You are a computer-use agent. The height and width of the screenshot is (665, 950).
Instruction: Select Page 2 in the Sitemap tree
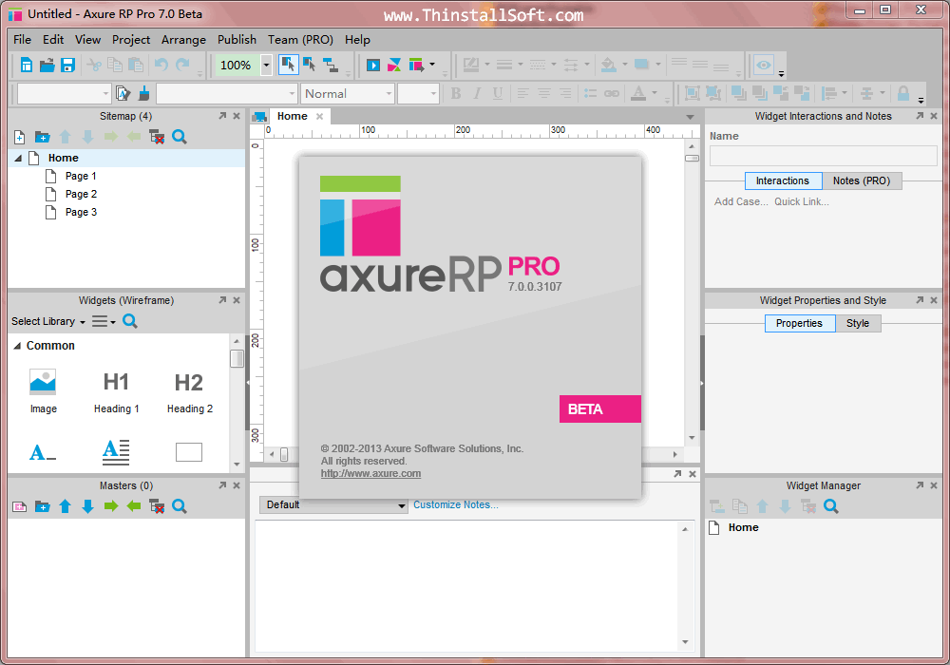[81, 194]
